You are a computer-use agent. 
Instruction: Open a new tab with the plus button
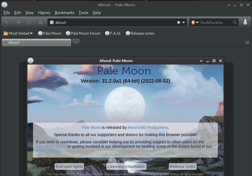click(x=76, y=43)
